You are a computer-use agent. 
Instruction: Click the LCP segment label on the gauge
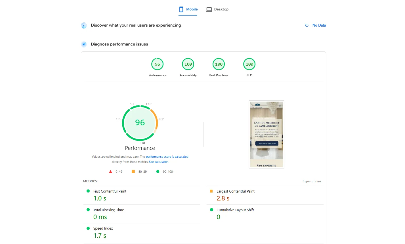pyautogui.click(x=161, y=119)
